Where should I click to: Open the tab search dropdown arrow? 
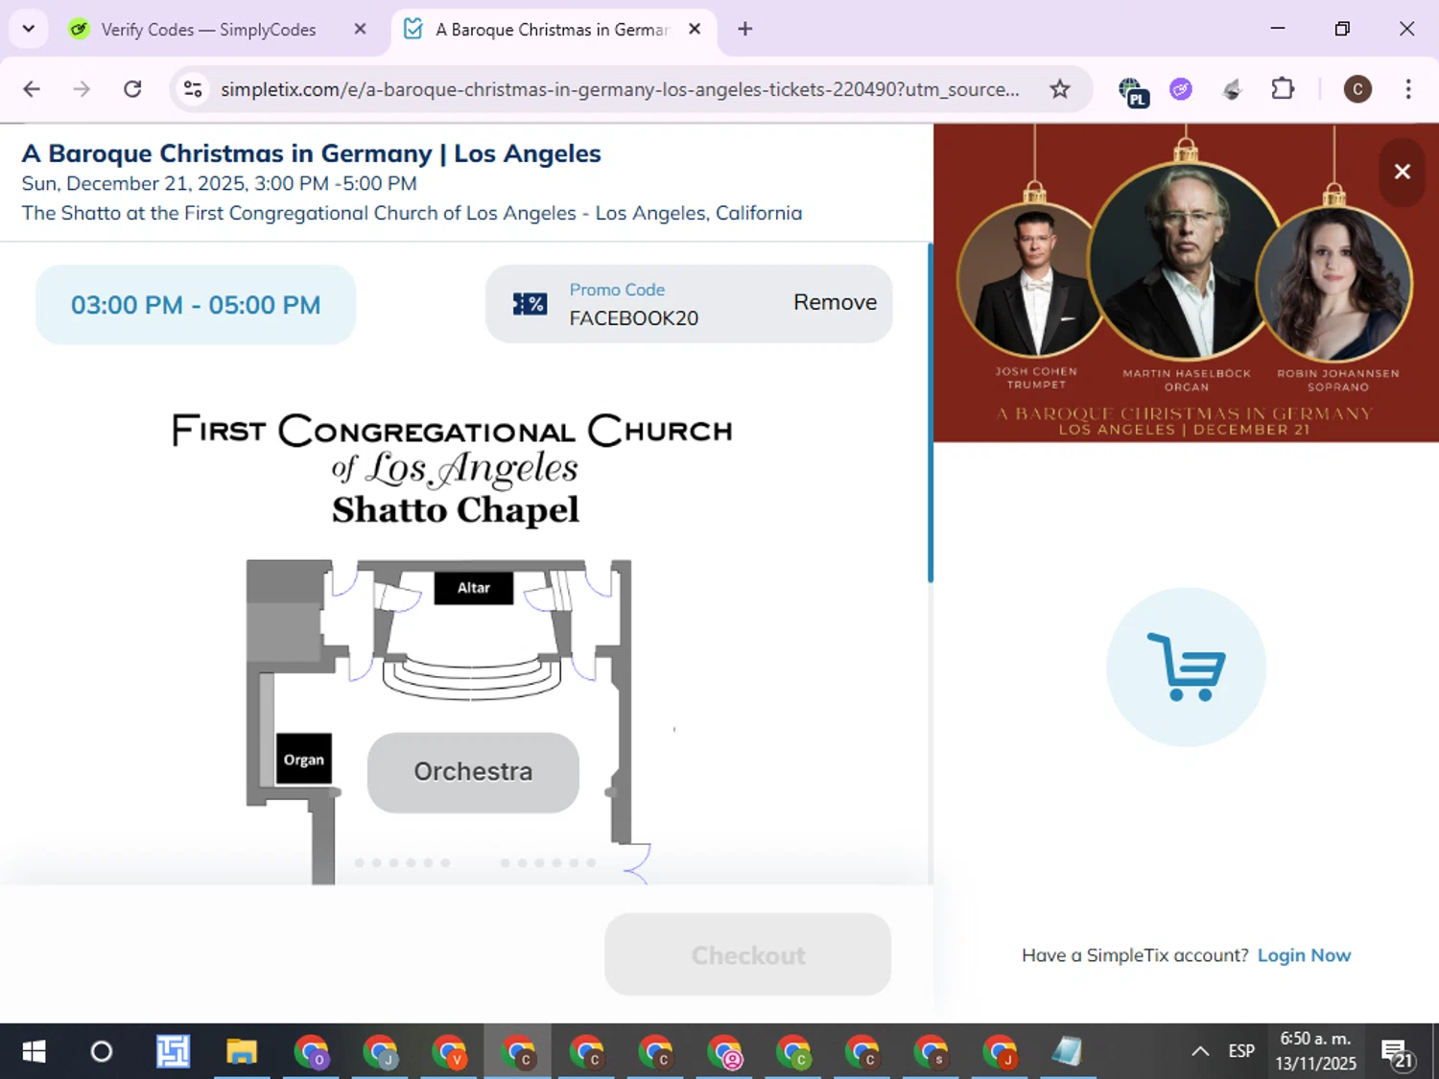tap(28, 29)
